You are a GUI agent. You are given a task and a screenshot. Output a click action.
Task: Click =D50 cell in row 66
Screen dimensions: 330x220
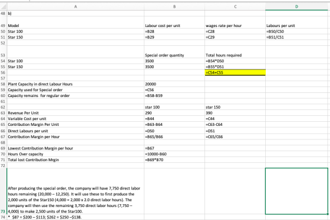(174, 131)
